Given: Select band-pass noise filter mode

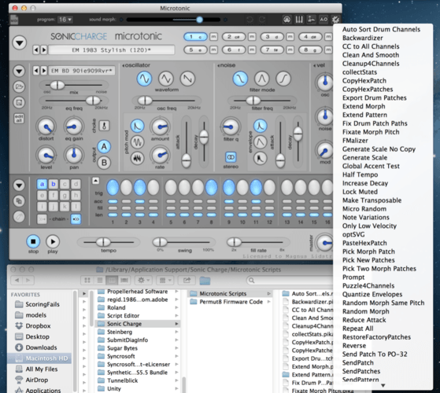Looking at the screenshot, I should (262, 79).
